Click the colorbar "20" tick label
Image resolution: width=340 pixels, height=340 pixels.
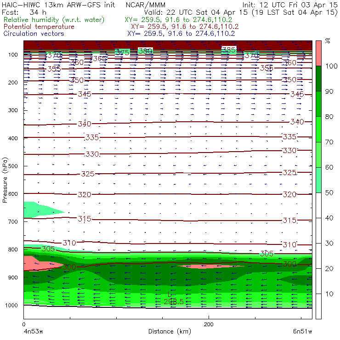[329, 269]
